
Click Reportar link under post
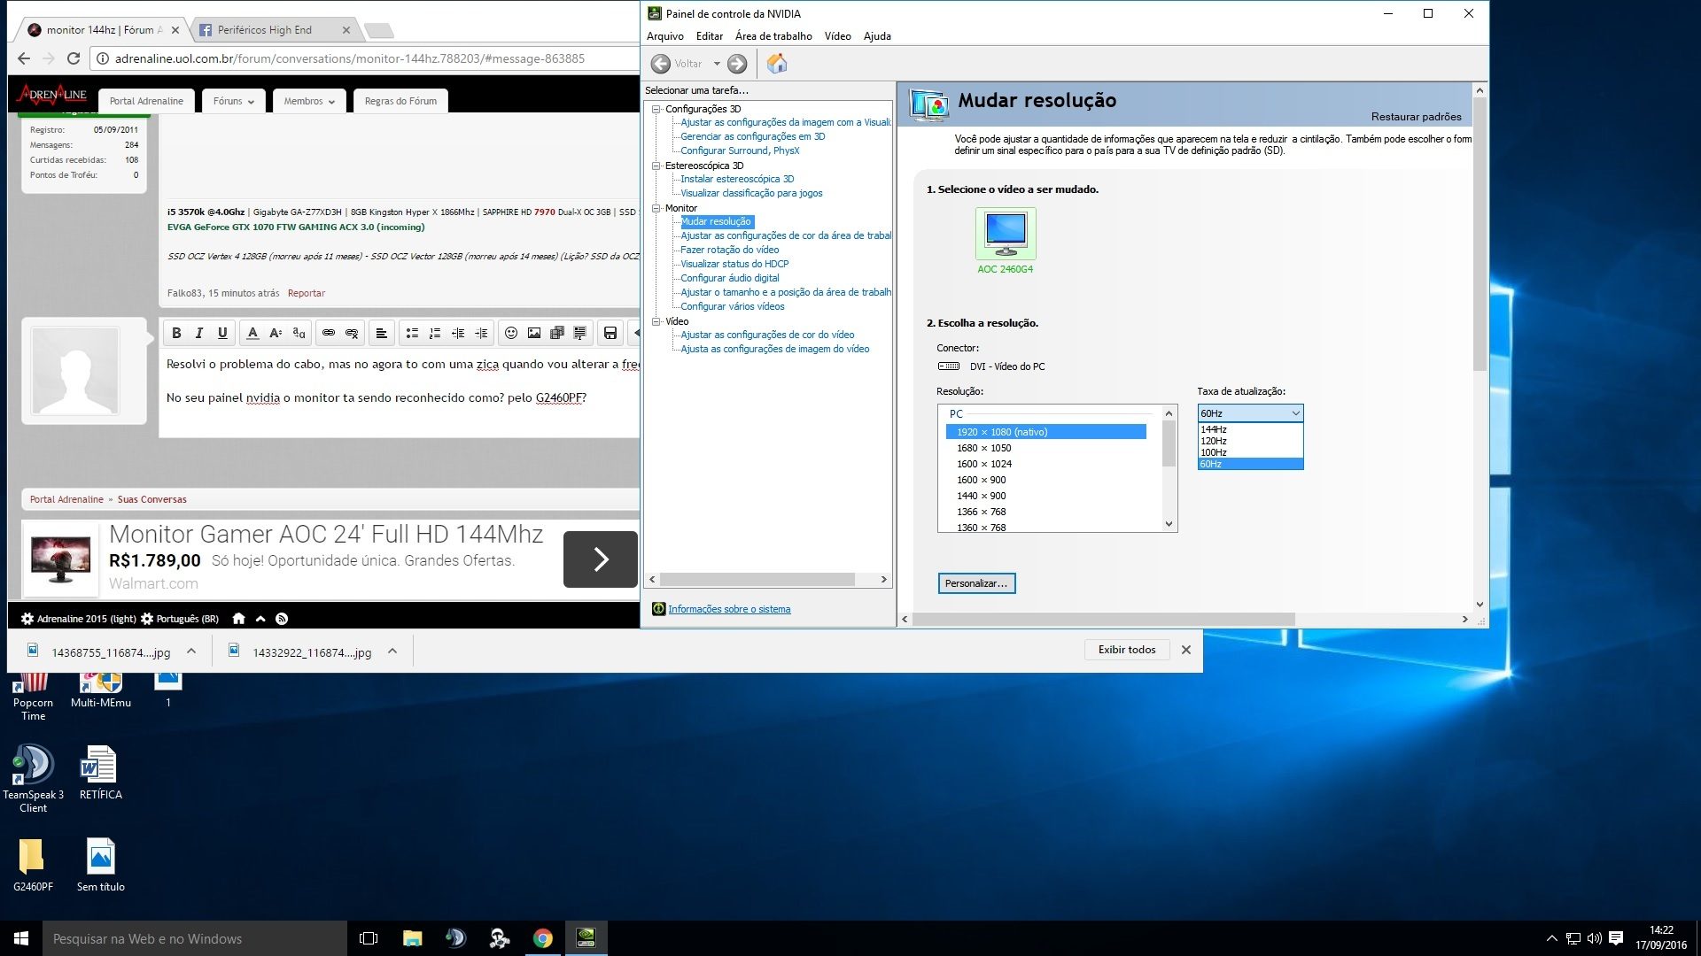pos(306,293)
